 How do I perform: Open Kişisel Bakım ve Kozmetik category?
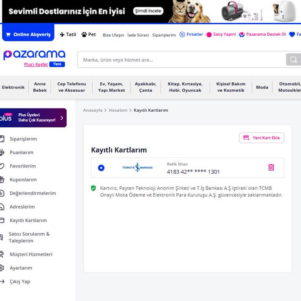click(231, 87)
